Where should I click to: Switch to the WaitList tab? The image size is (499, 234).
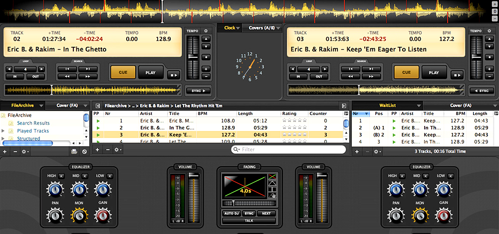pyautogui.click(x=387, y=106)
